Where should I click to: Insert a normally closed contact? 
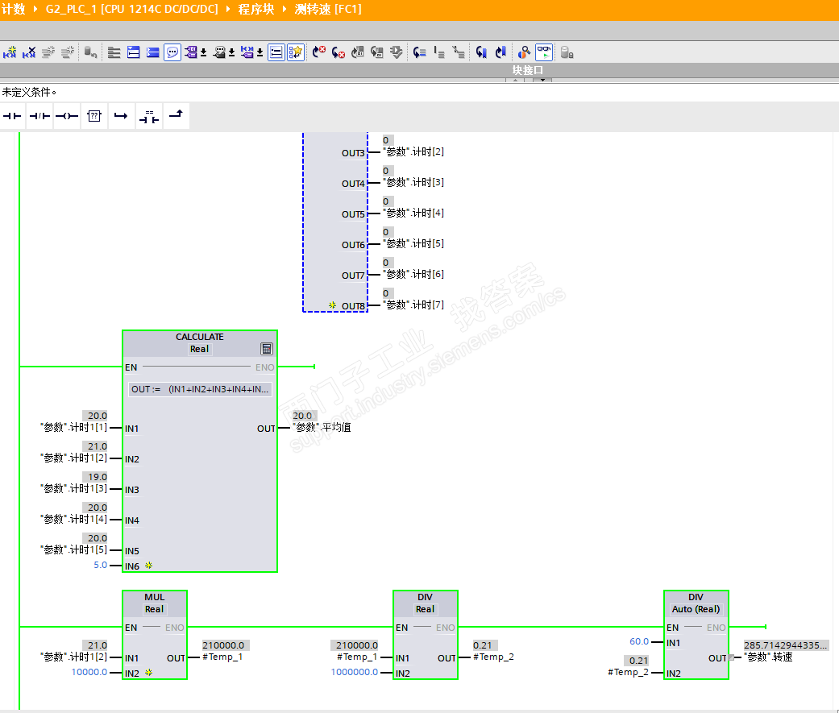(x=39, y=116)
